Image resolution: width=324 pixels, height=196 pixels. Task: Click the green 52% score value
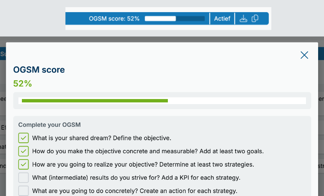[x=23, y=83]
